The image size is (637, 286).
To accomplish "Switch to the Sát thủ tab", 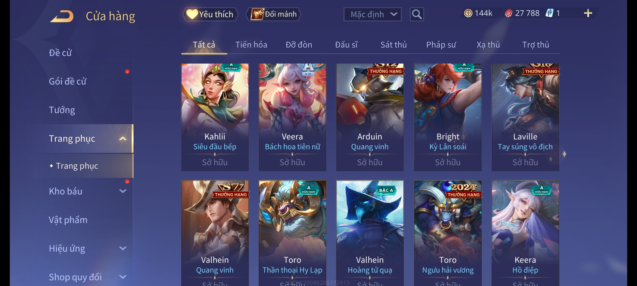I will [x=394, y=45].
